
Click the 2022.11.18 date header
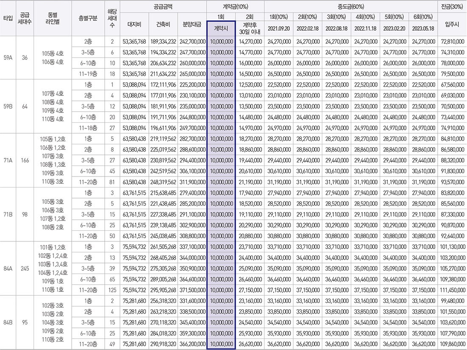pyautogui.click(x=366, y=28)
